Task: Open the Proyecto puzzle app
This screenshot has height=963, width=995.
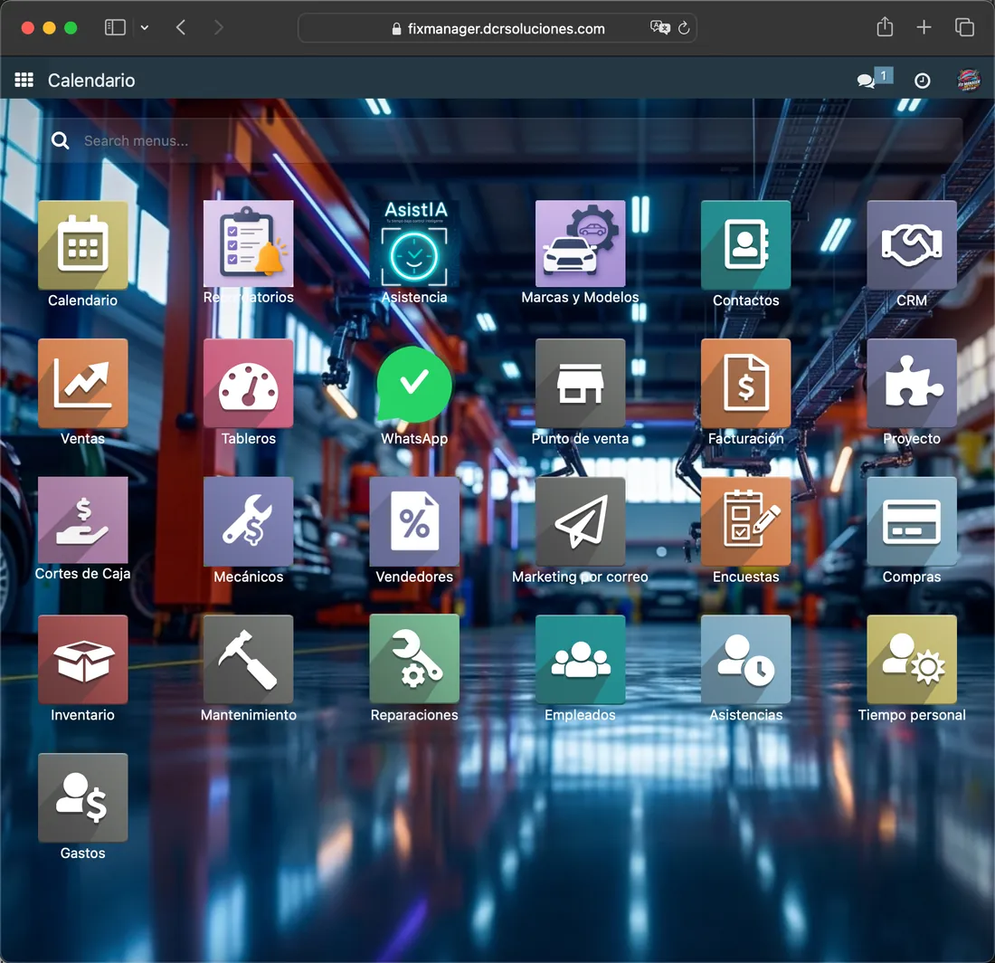Action: 912,384
